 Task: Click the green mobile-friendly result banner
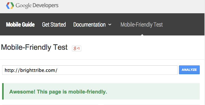click(101, 91)
